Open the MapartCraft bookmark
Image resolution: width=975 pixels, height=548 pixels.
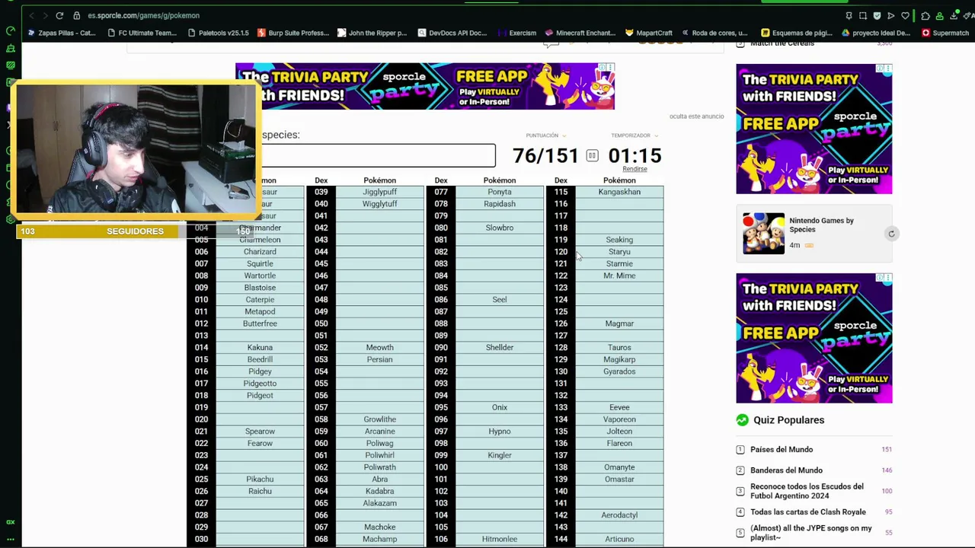pos(649,33)
